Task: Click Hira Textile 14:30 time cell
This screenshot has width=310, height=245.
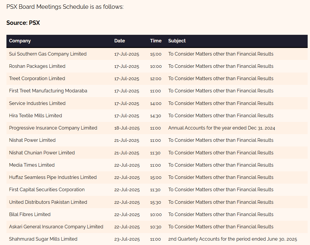Action: tap(155, 116)
